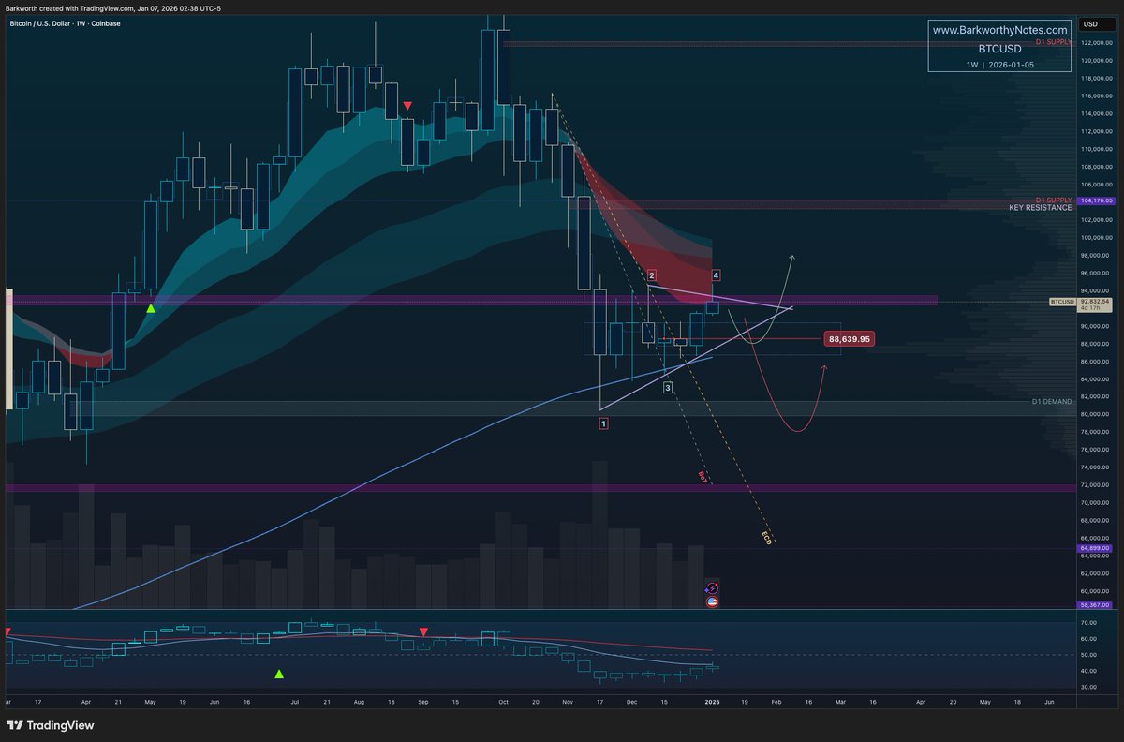Viewport: 1124px width, 742px height.
Task: Click the red down-triangle marker in the oscillator pane
Action: pos(423,631)
